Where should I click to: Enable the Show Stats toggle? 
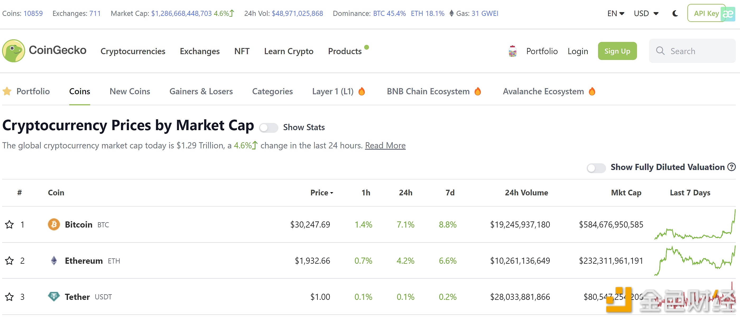268,127
